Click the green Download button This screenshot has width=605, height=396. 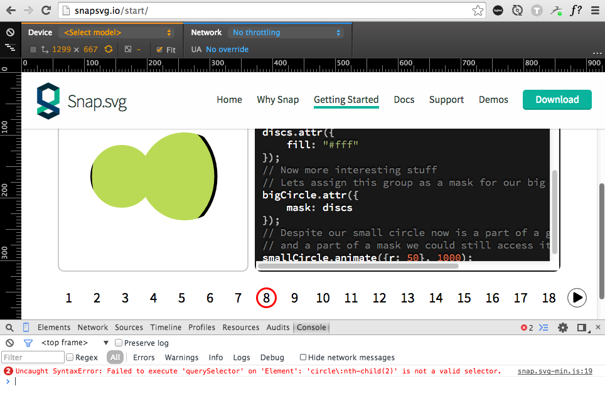pos(557,100)
